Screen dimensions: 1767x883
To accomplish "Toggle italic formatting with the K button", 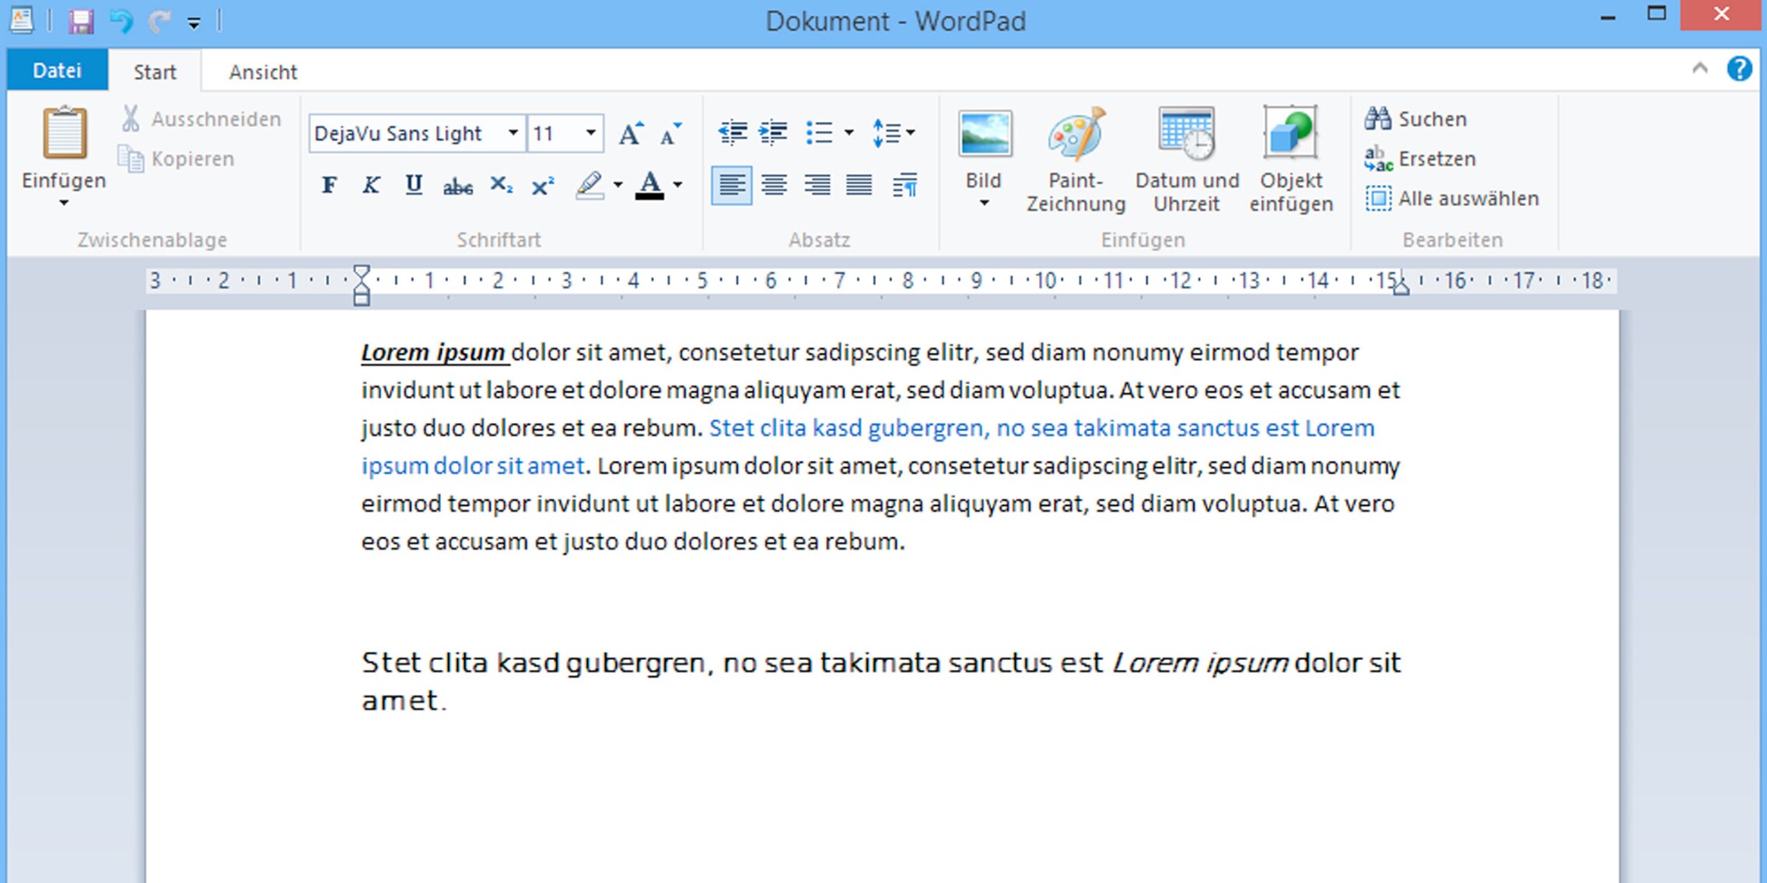I will (x=371, y=185).
